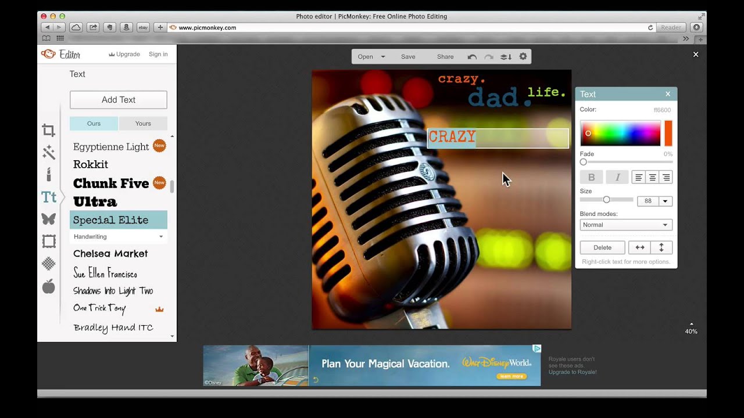The width and height of the screenshot is (744, 418).
Task: Flip text vertically
Action: [661, 247]
